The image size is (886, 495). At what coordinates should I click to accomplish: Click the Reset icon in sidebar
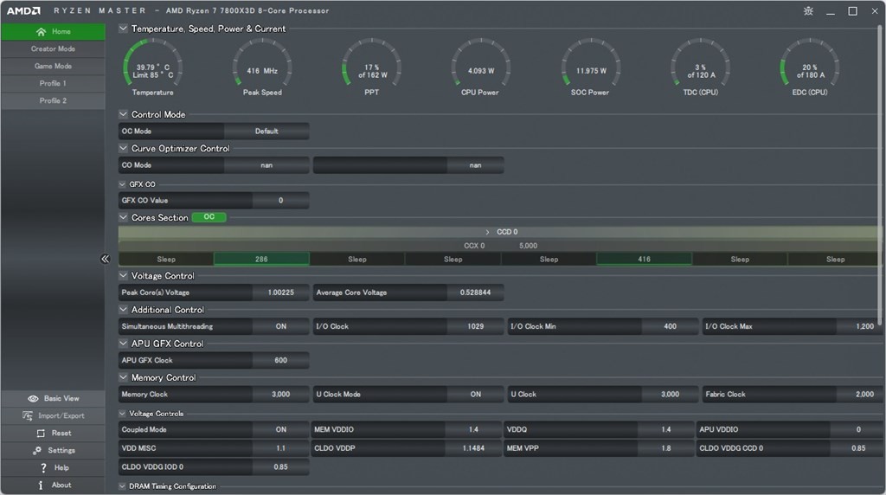click(x=41, y=434)
